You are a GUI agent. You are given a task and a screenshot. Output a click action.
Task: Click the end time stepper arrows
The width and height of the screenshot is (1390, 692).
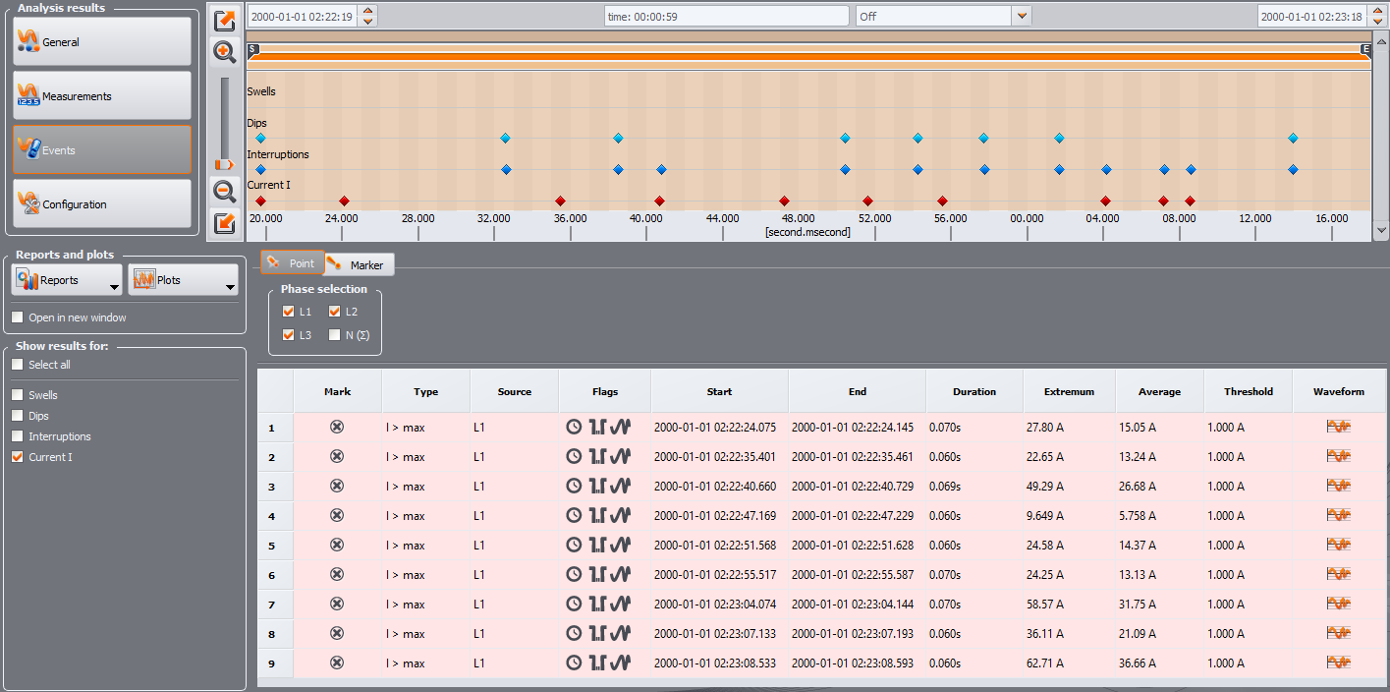pyautogui.click(x=1379, y=17)
